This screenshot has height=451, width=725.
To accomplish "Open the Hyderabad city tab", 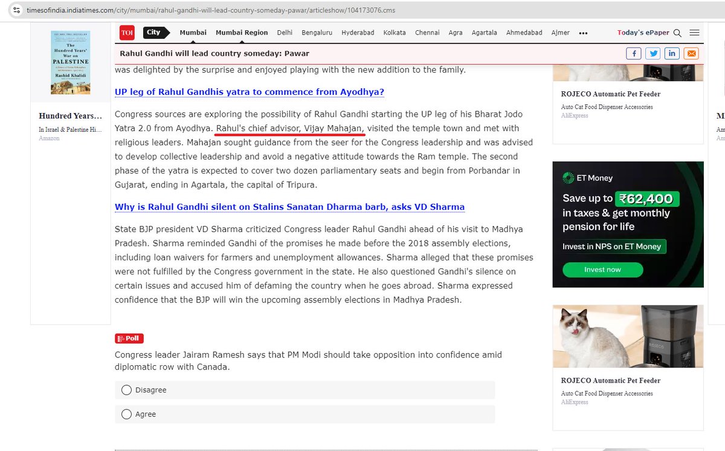I will [358, 33].
